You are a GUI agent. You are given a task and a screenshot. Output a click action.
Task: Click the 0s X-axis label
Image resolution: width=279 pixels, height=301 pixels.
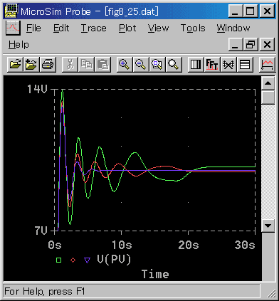tap(55, 245)
